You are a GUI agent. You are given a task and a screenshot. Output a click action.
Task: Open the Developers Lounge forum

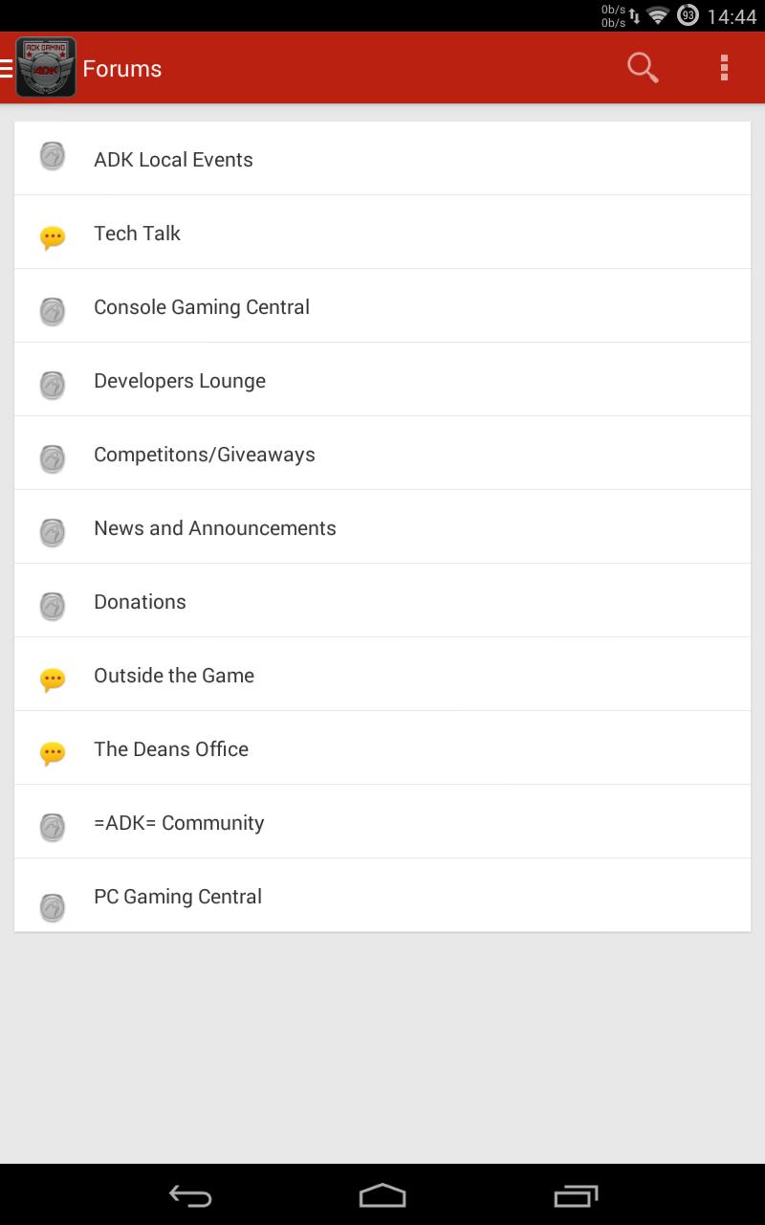[382, 380]
